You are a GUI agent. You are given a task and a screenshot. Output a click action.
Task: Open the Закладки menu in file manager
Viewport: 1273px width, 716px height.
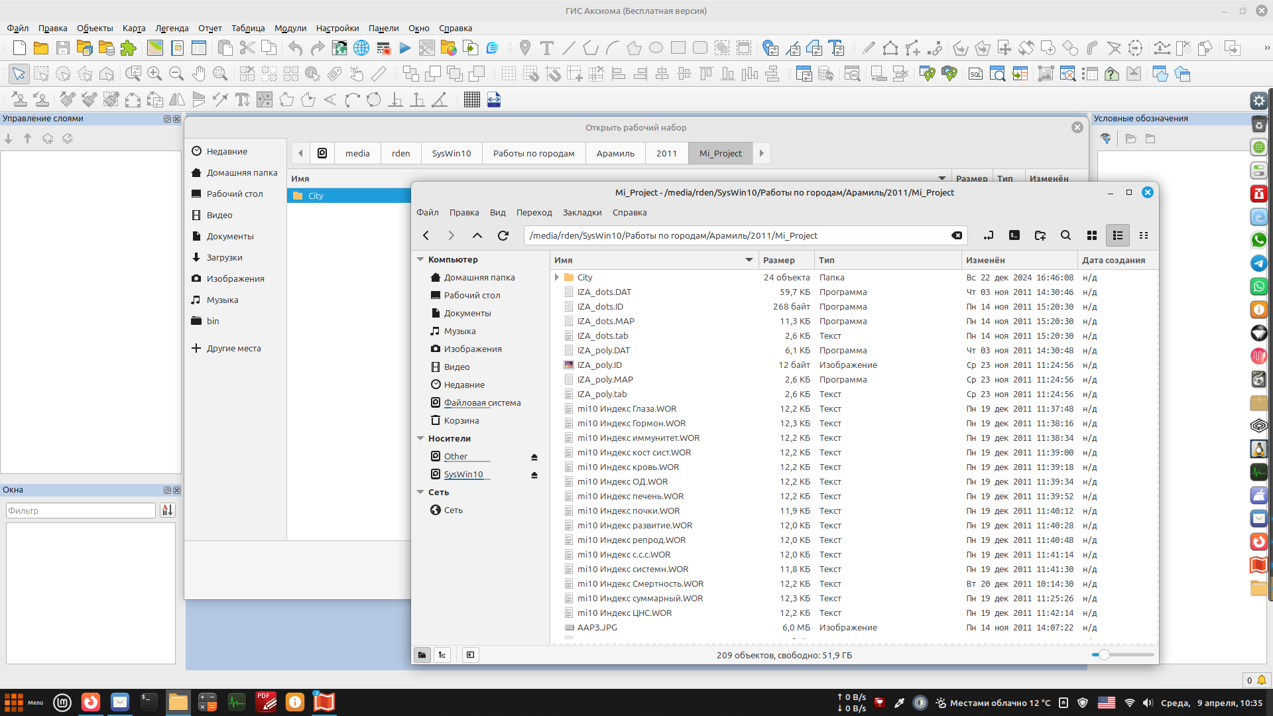582,212
